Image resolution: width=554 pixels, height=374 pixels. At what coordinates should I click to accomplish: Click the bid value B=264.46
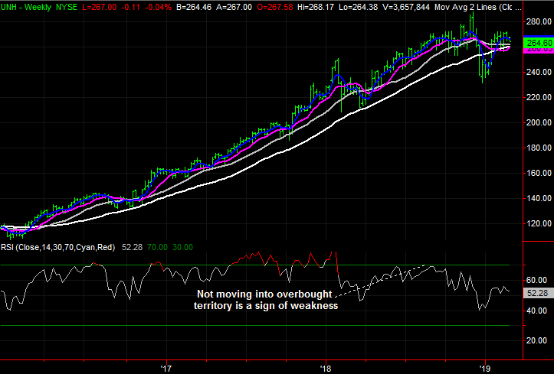[194, 7]
